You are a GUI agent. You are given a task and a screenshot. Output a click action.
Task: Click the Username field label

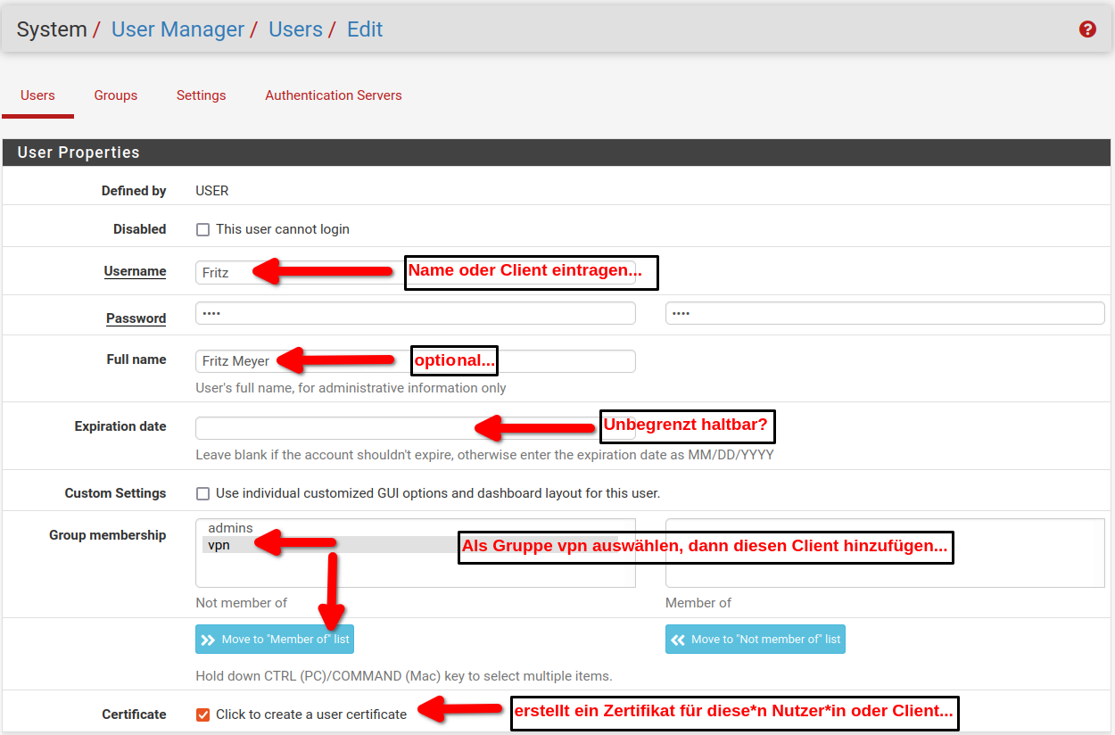pos(135,271)
